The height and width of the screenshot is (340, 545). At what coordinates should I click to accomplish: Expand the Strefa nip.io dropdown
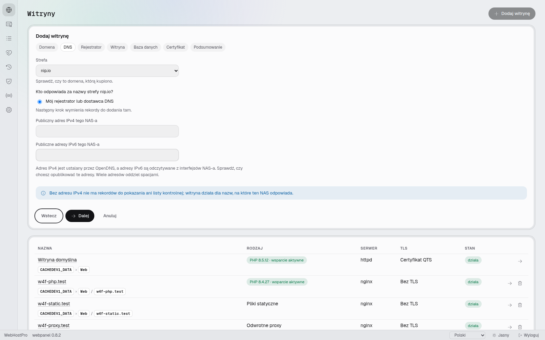click(107, 71)
